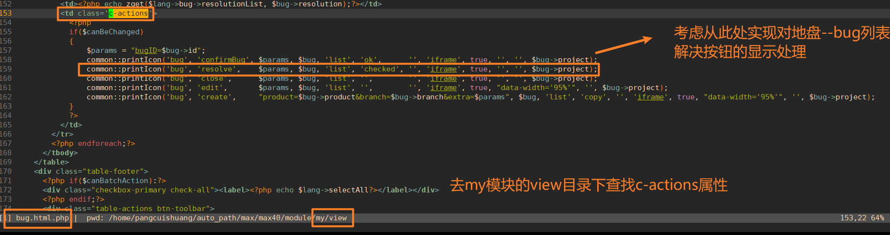The height and width of the screenshot is (235, 890).
Task: Click line number 159 in the gutter
Action: click(x=6, y=69)
